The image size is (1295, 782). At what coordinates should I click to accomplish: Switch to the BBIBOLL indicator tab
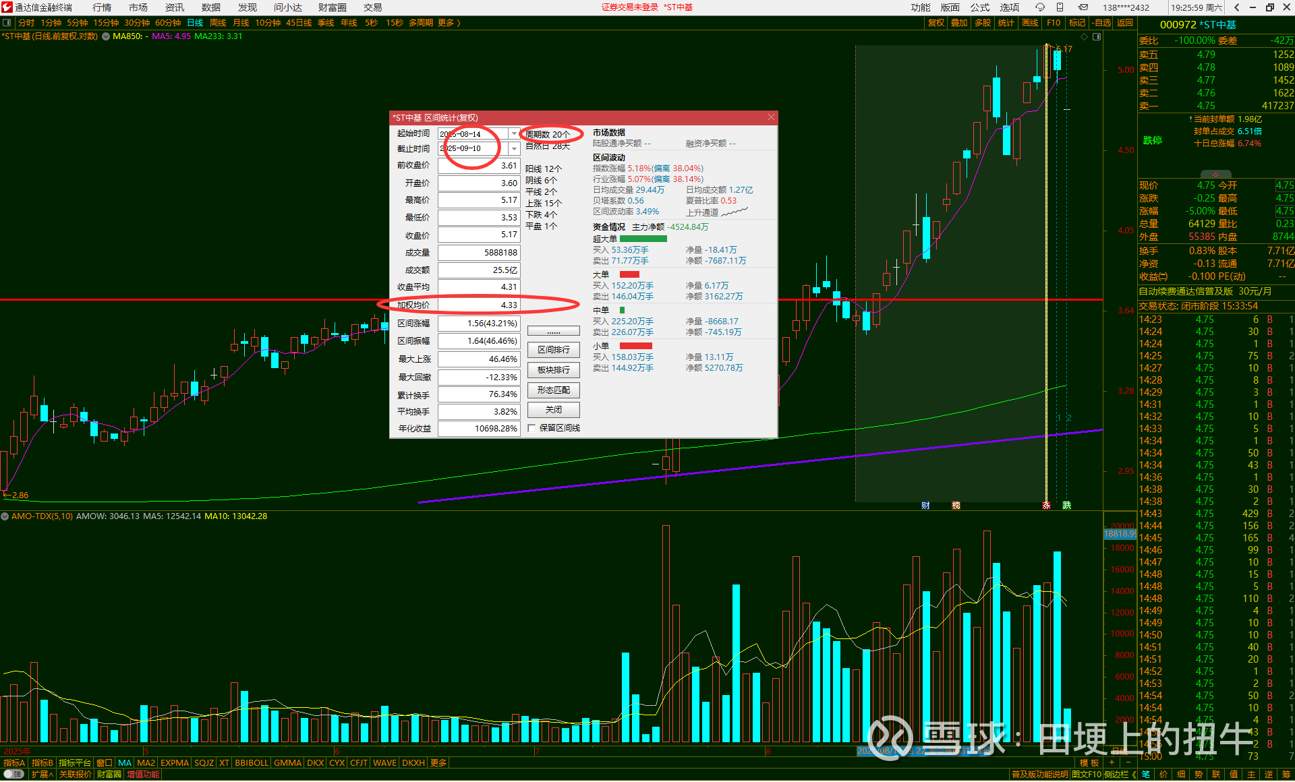(252, 763)
